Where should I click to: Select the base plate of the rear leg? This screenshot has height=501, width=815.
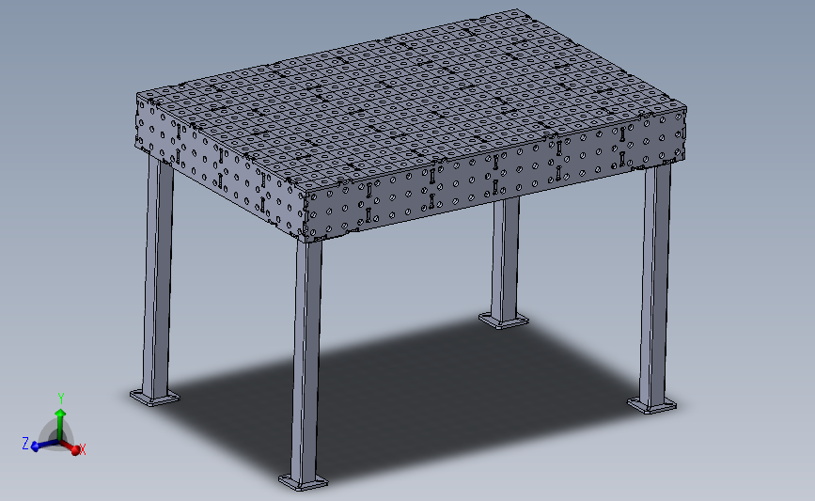point(504,321)
